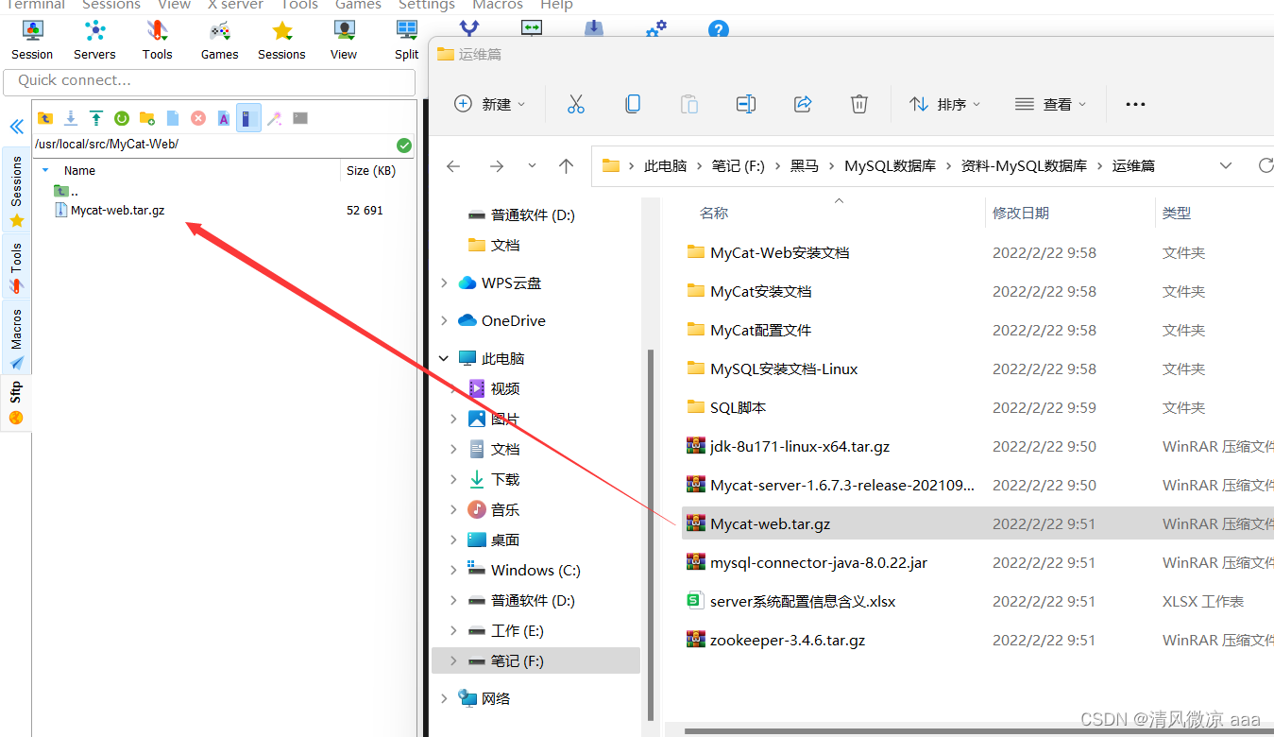This screenshot has height=737, width=1274.
Task: Open the Sftp side tab in MobaXterm
Action: pyautogui.click(x=16, y=403)
